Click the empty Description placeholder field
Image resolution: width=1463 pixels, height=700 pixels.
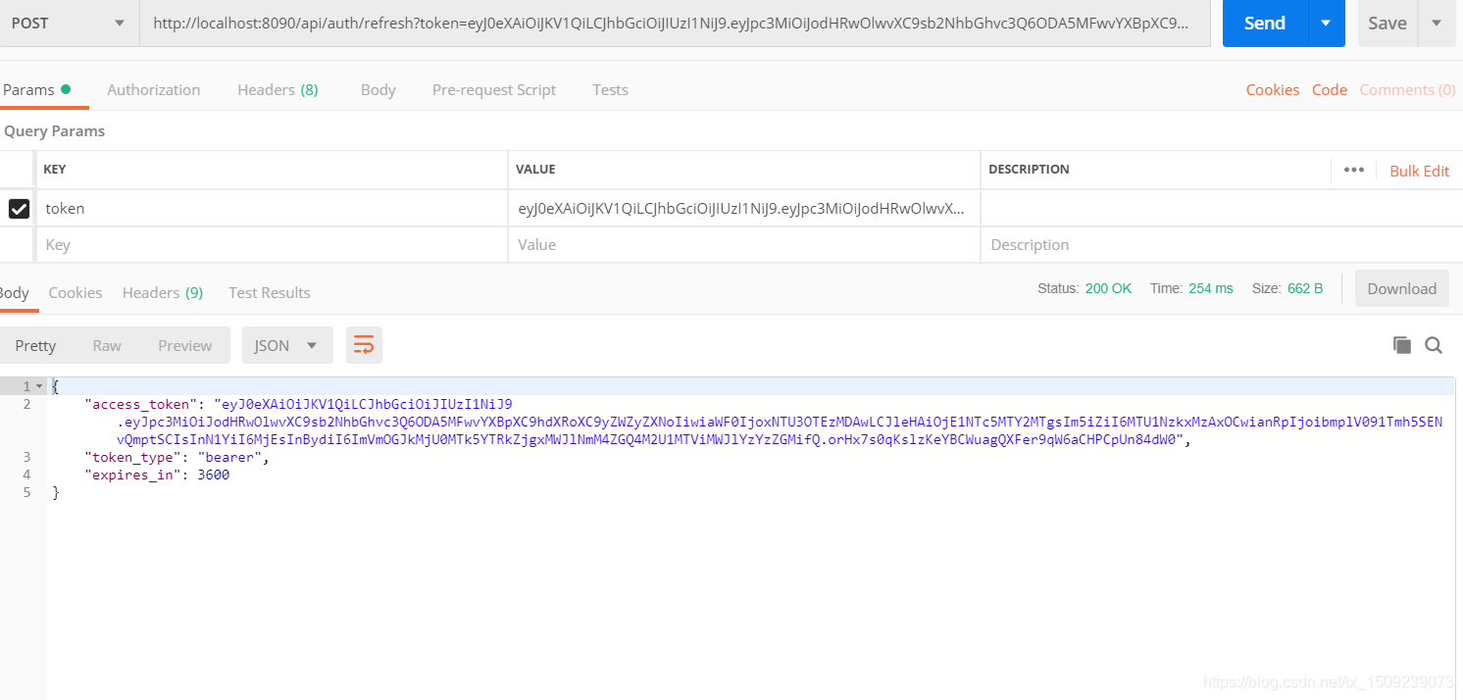[x=1221, y=245]
